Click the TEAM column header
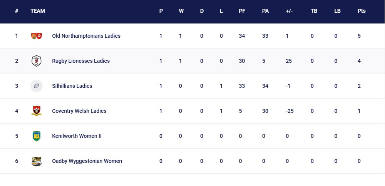 click(x=38, y=11)
